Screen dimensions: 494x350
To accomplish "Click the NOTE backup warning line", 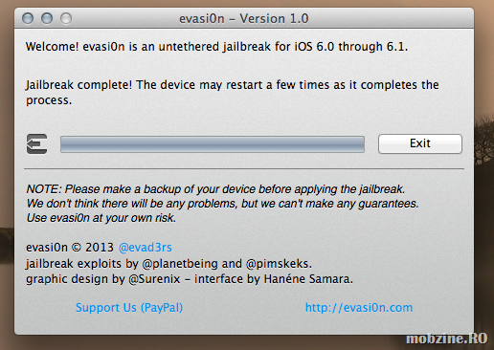I will [215, 189].
